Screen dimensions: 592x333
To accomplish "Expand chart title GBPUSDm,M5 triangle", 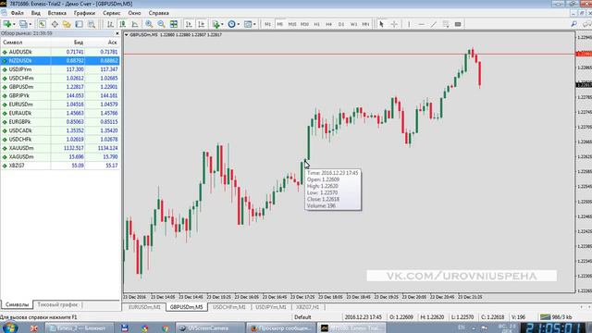I will [127, 35].
